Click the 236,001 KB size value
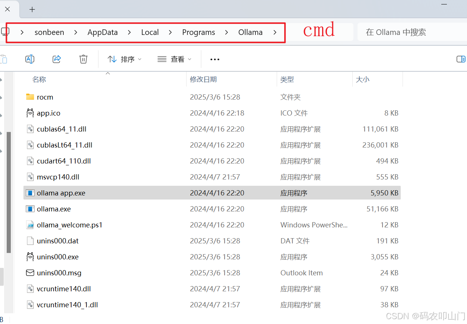 coord(380,145)
